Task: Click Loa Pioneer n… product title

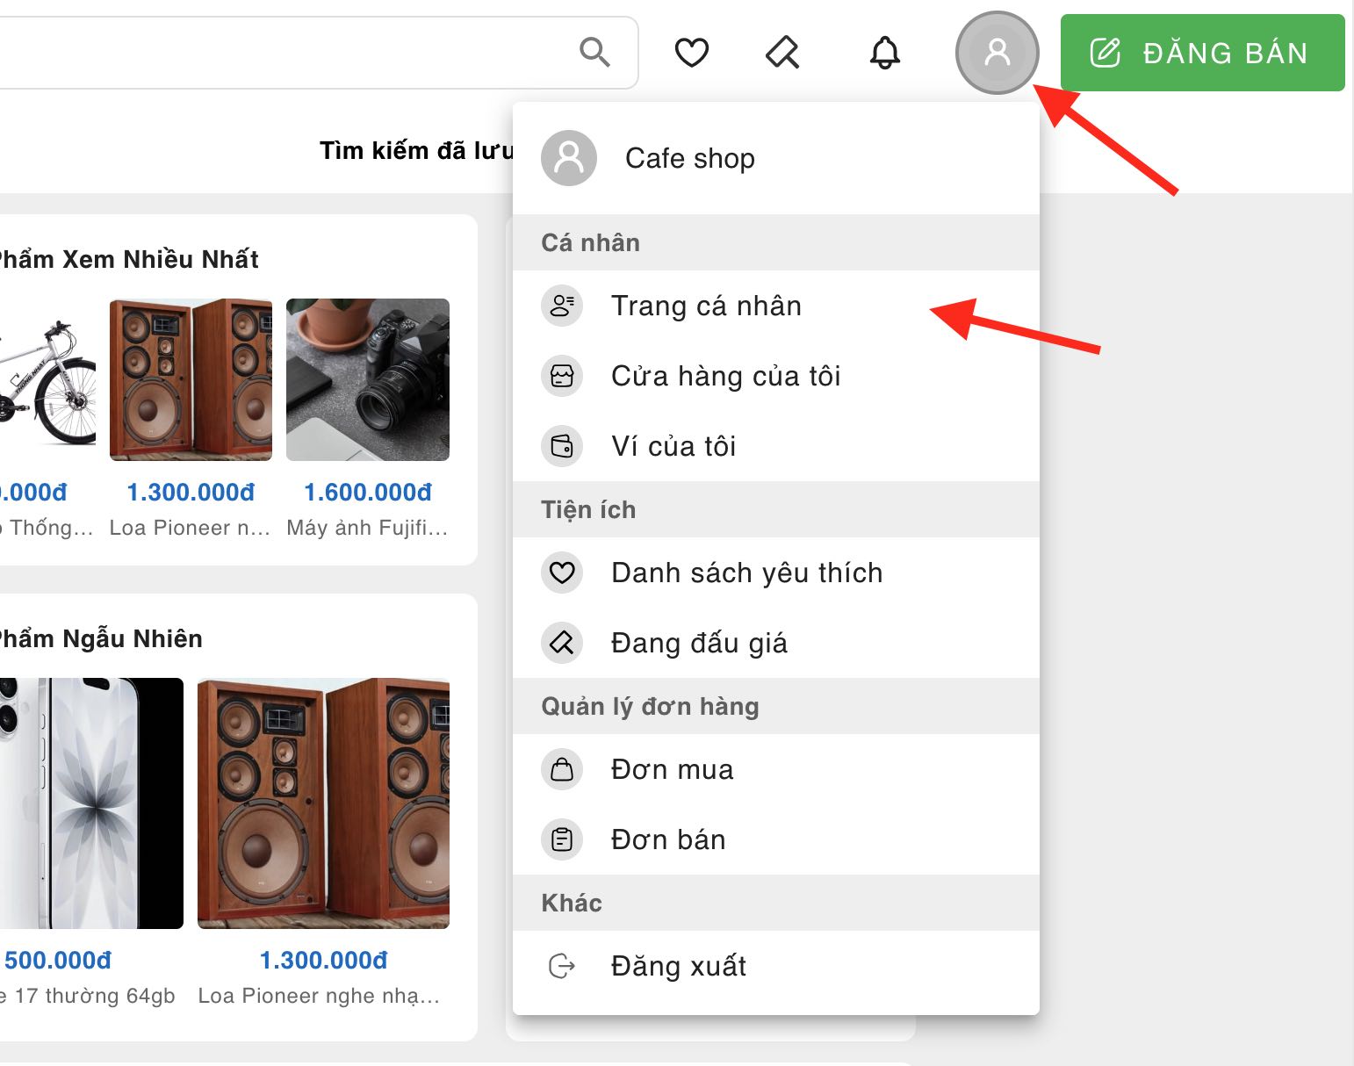Action: (x=191, y=528)
